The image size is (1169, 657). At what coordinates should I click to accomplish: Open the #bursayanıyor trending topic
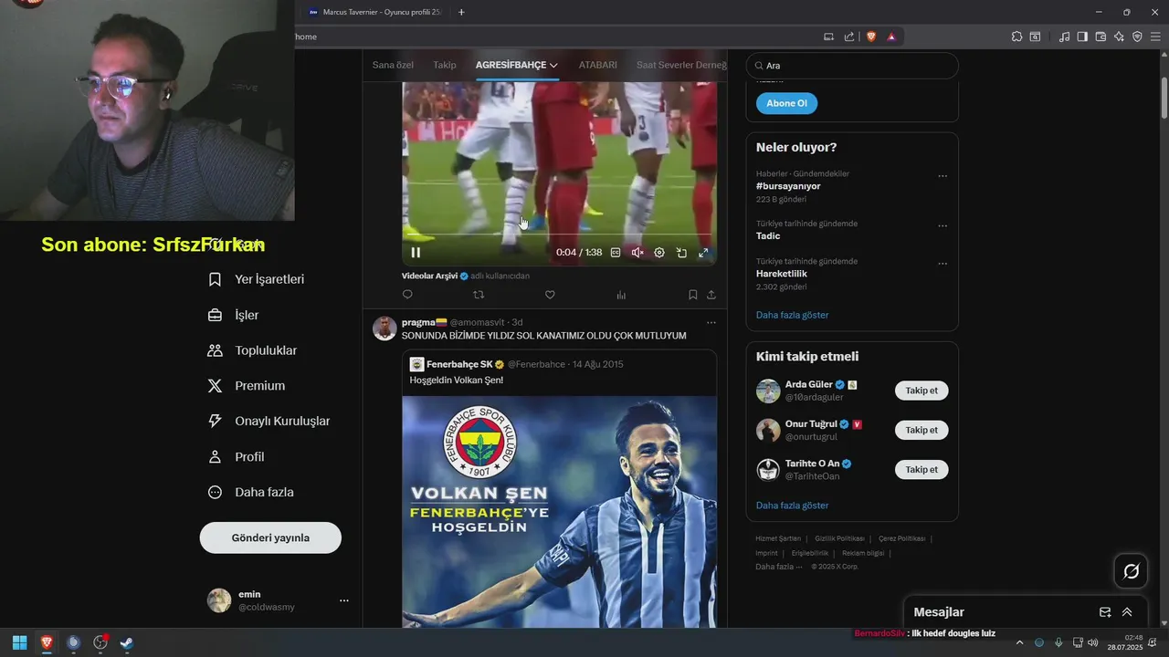tap(788, 186)
